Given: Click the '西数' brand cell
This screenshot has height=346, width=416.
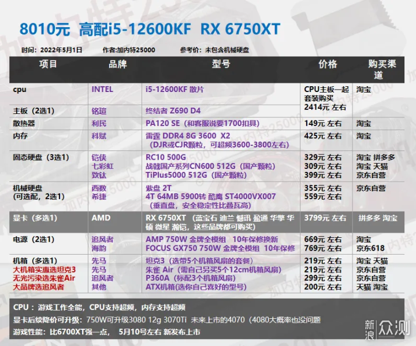Looking at the screenshot, I should [99, 188].
